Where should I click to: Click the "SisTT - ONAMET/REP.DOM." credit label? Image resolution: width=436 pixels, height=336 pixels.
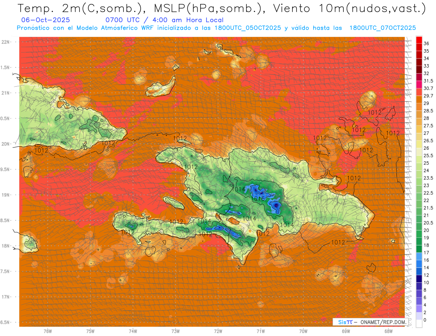[x=370, y=322]
